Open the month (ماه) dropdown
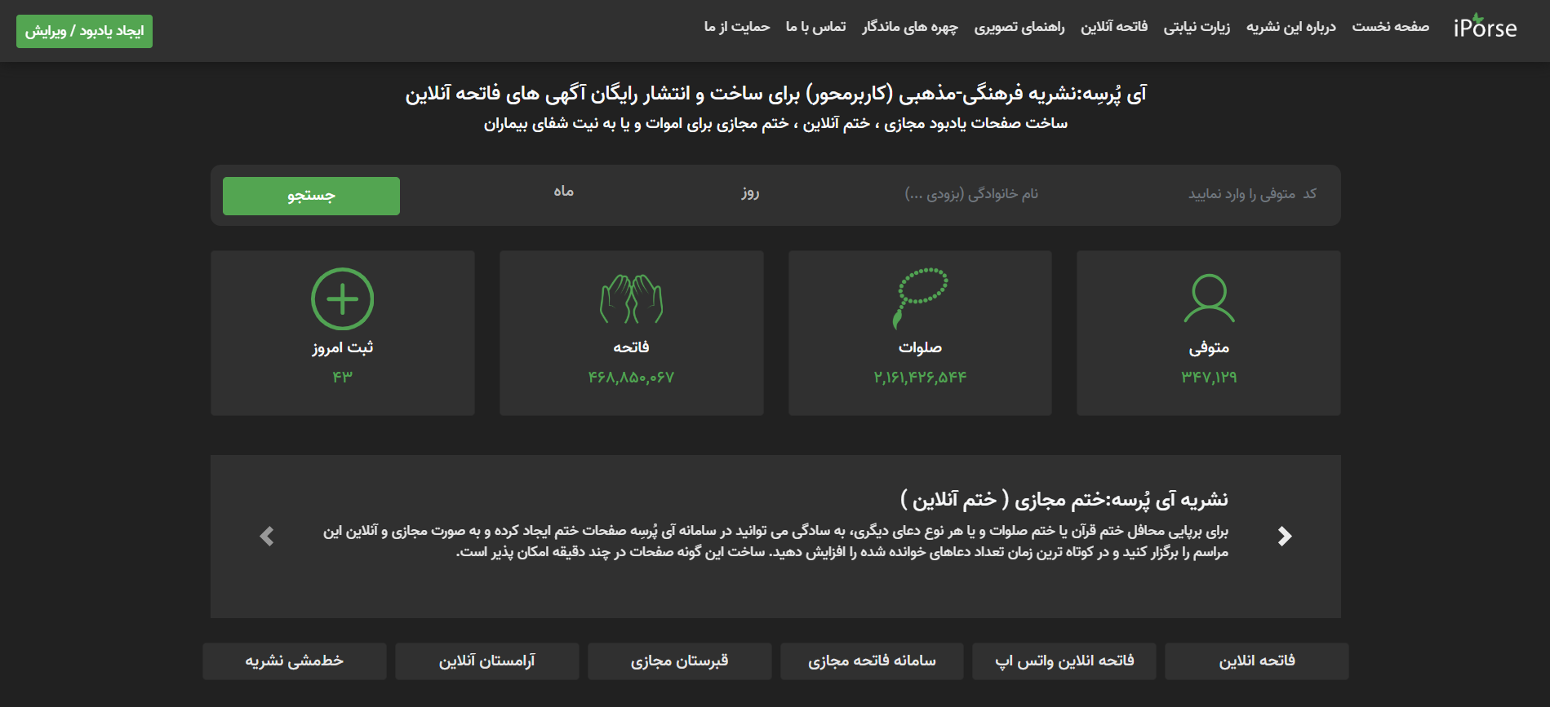Image resolution: width=1550 pixels, height=707 pixels. tap(563, 192)
